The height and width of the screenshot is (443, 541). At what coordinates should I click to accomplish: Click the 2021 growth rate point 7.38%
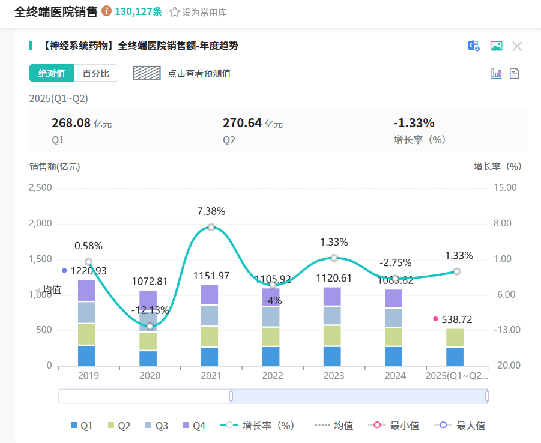(x=211, y=227)
